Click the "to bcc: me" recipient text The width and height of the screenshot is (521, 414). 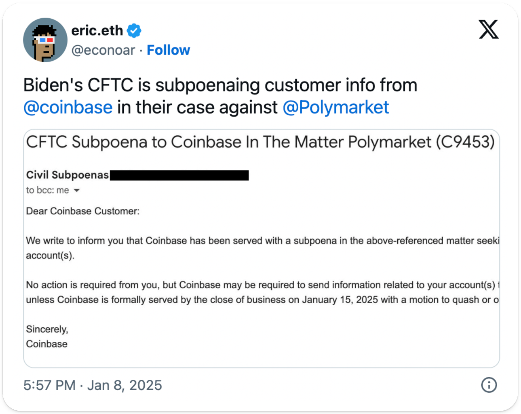tap(48, 190)
